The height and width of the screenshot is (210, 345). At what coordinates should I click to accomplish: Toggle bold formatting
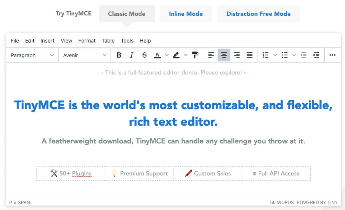point(119,55)
